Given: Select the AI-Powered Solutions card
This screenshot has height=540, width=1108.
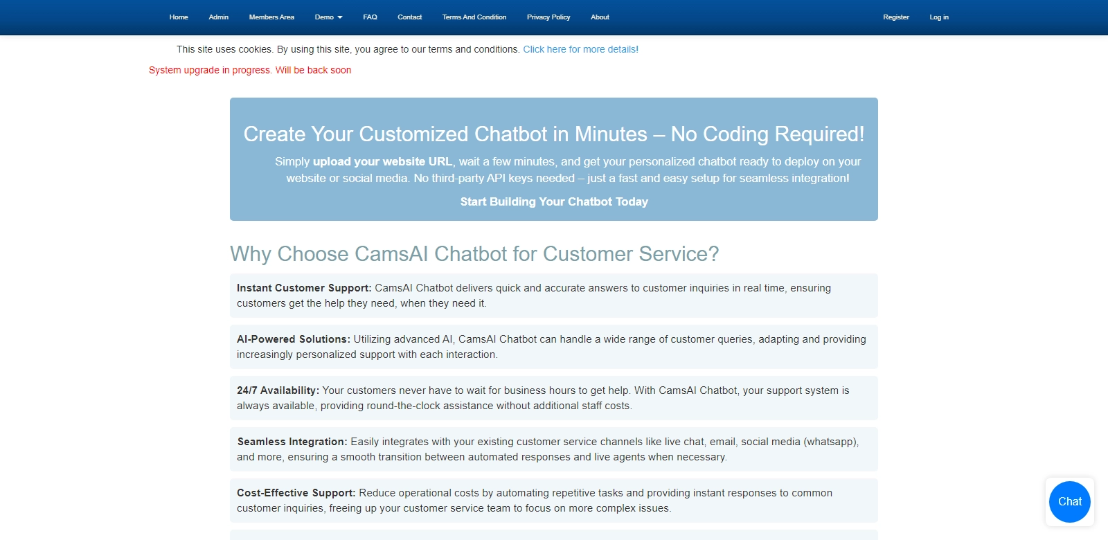Looking at the screenshot, I should pyautogui.click(x=553, y=347).
